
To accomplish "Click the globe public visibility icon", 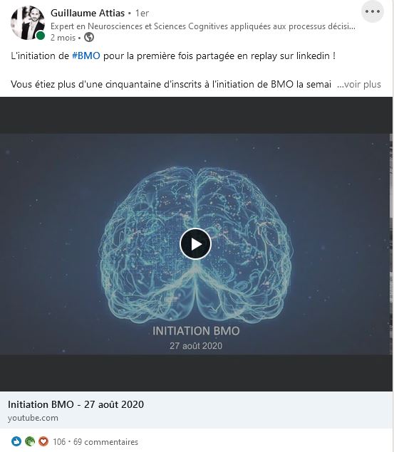I will (89, 38).
